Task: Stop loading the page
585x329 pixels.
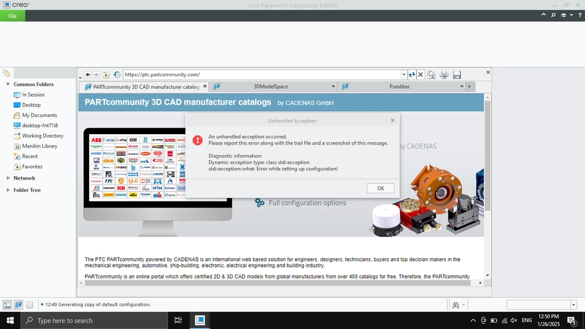Action: click(420, 74)
